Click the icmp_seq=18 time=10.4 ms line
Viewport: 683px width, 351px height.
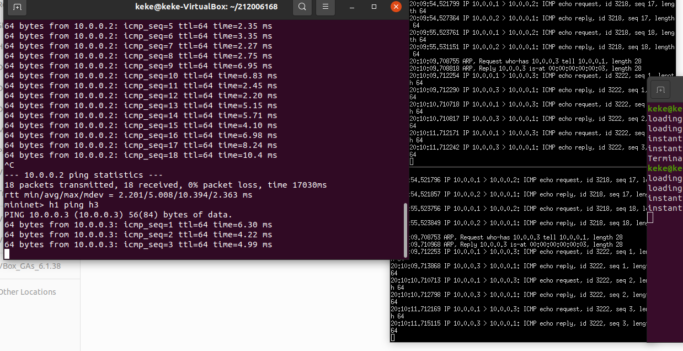[x=140, y=155]
